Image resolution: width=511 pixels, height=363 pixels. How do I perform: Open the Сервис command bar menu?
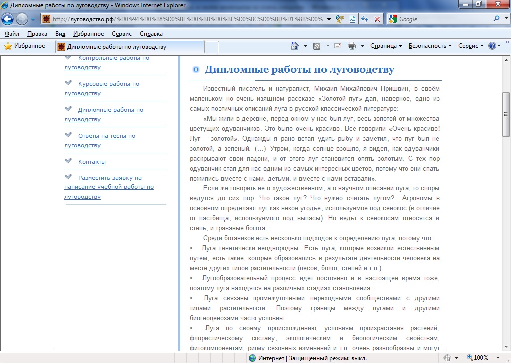click(x=471, y=46)
